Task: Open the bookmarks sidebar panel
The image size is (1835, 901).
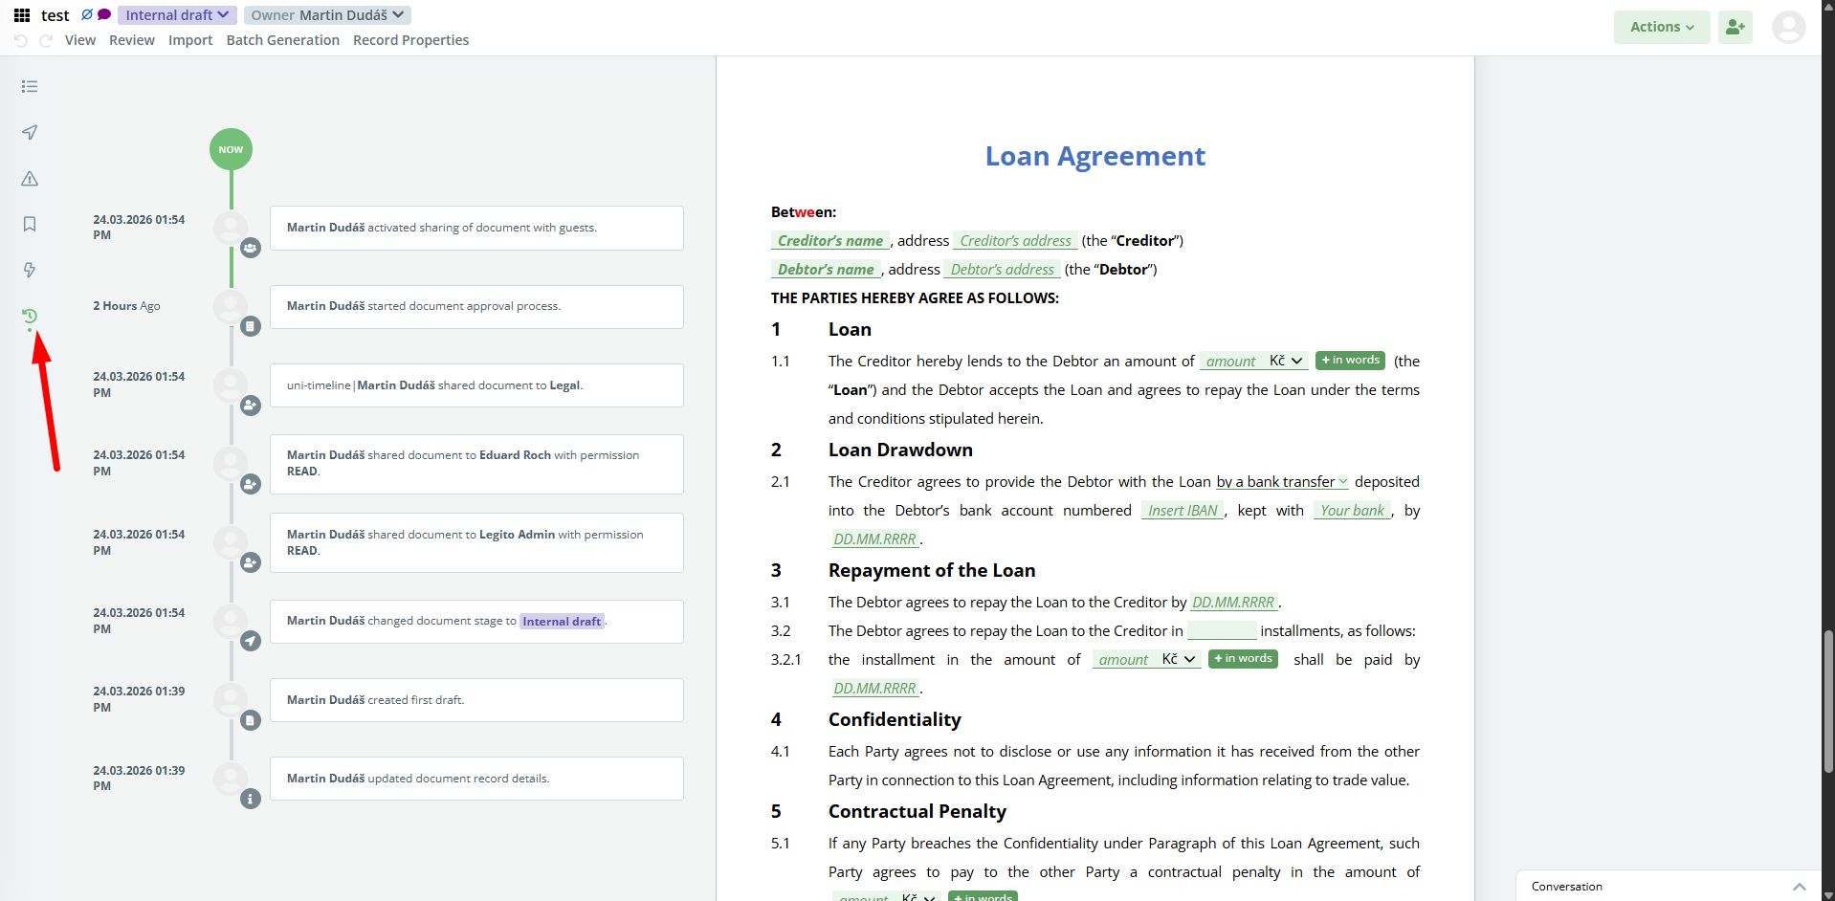Action: point(30,224)
